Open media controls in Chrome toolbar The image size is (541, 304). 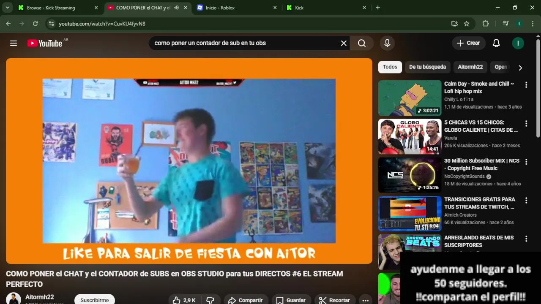tap(505, 24)
